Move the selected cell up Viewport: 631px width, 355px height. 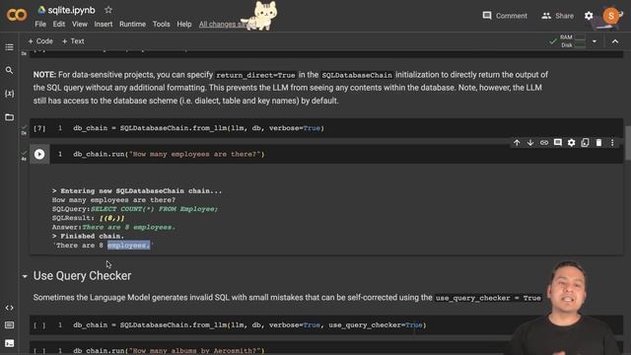point(517,142)
